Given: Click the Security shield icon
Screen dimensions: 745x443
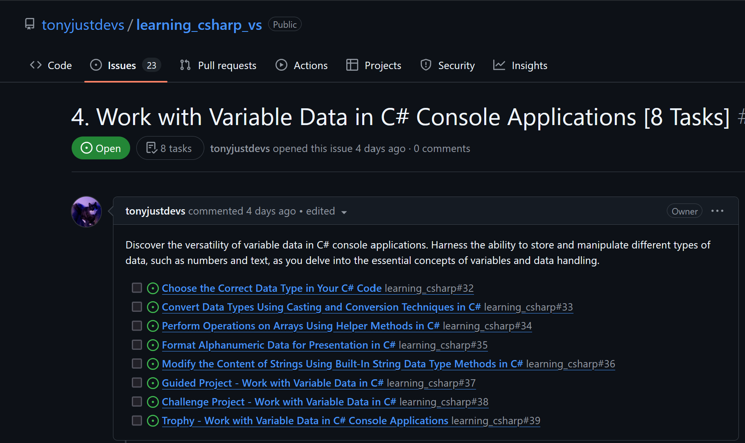Looking at the screenshot, I should [x=426, y=65].
